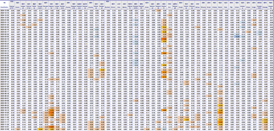
Task: Click the Goyang column header
Action: (69, 5)
